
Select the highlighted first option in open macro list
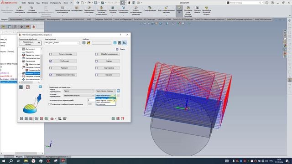105,98
